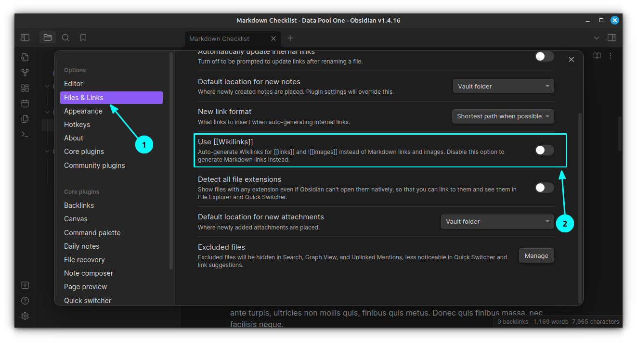Open Default location for new notes dropdown
Viewport: 637px width, 343px height.
click(503, 86)
